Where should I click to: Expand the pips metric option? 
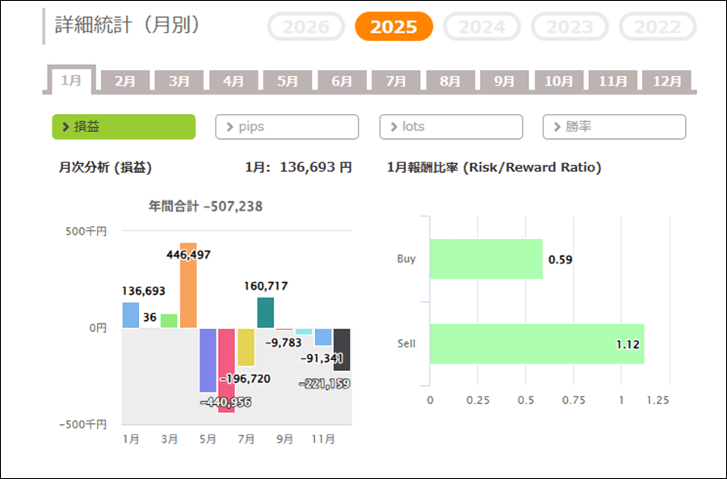click(x=287, y=127)
